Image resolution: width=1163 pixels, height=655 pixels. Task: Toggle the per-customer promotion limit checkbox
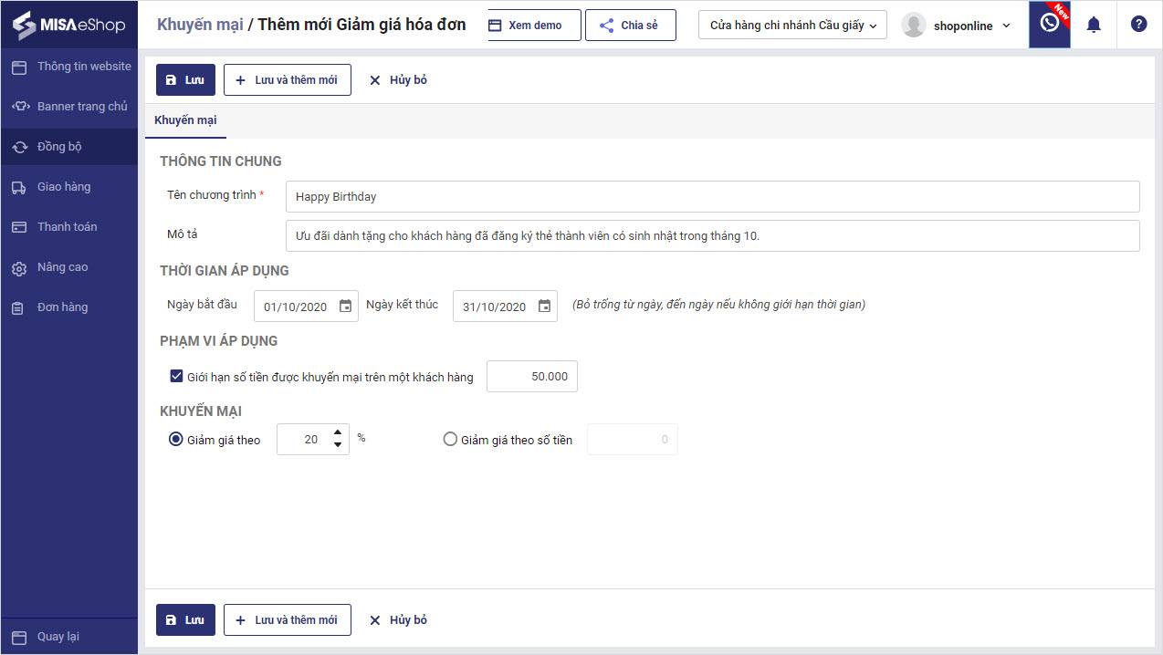pyautogui.click(x=176, y=376)
